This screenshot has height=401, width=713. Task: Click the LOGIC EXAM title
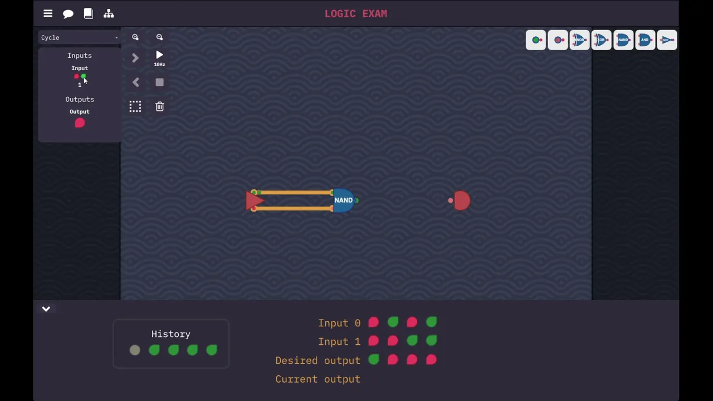[x=356, y=13]
